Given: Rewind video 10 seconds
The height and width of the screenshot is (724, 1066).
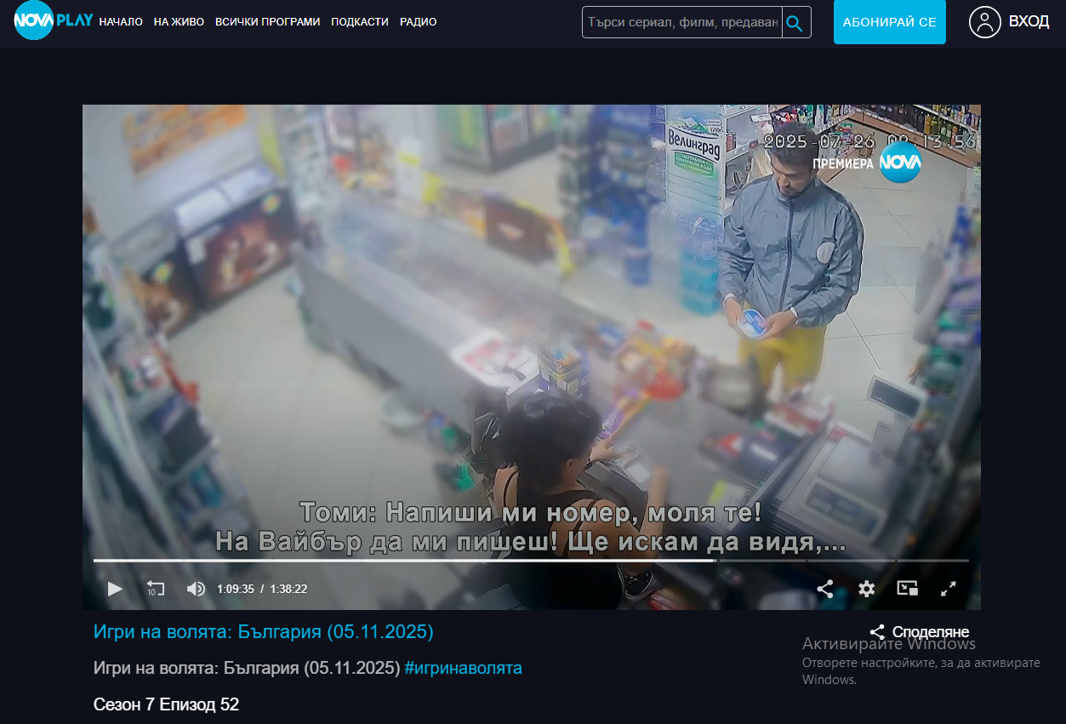Looking at the screenshot, I should pos(156,589).
